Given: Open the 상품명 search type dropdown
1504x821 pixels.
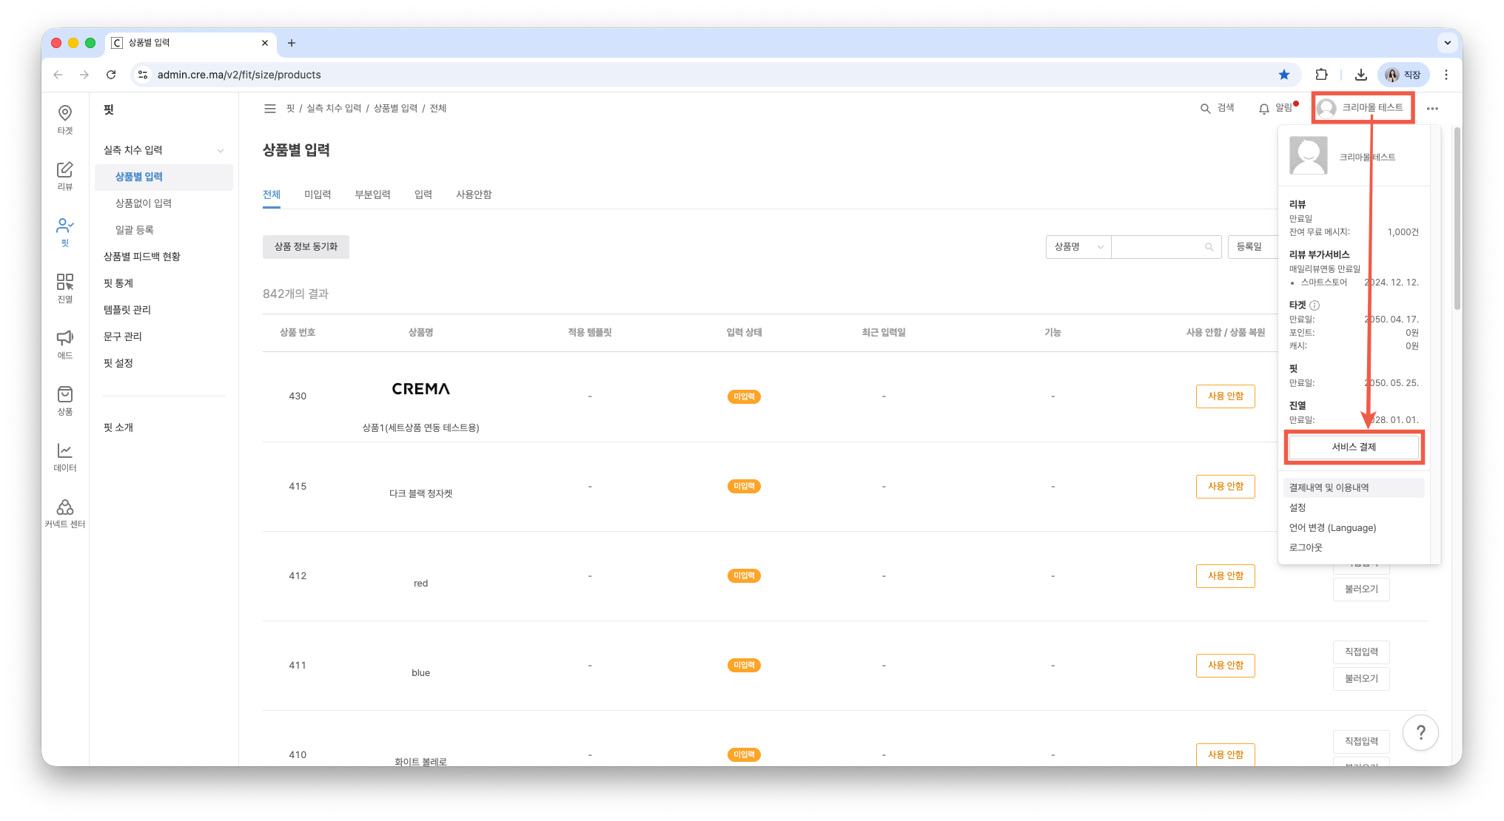Looking at the screenshot, I should pyautogui.click(x=1078, y=247).
